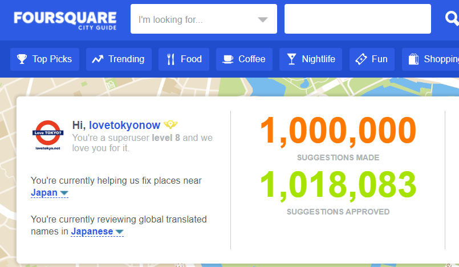Click the superuser badge next to lovetokyonow
This screenshot has width=459, height=267.
pos(170,125)
